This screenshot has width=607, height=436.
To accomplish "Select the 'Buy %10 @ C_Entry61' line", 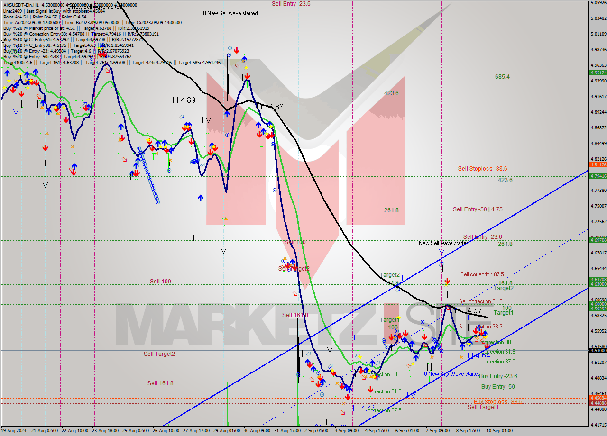I will pos(73,39).
